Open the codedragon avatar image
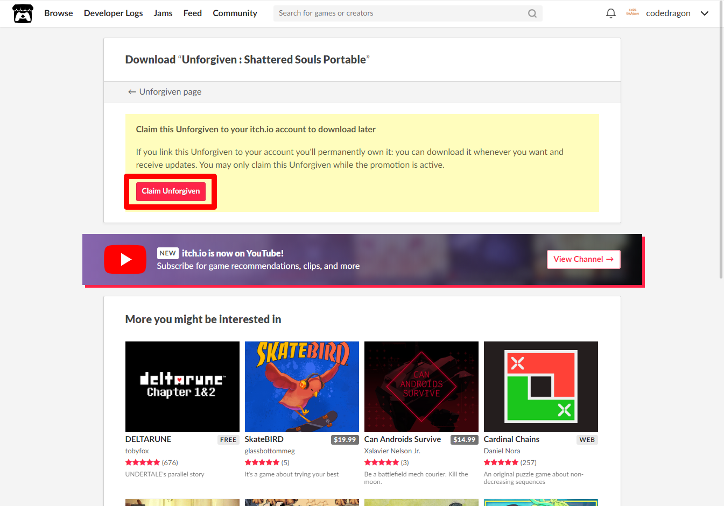The width and height of the screenshot is (724, 506). (632, 13)
